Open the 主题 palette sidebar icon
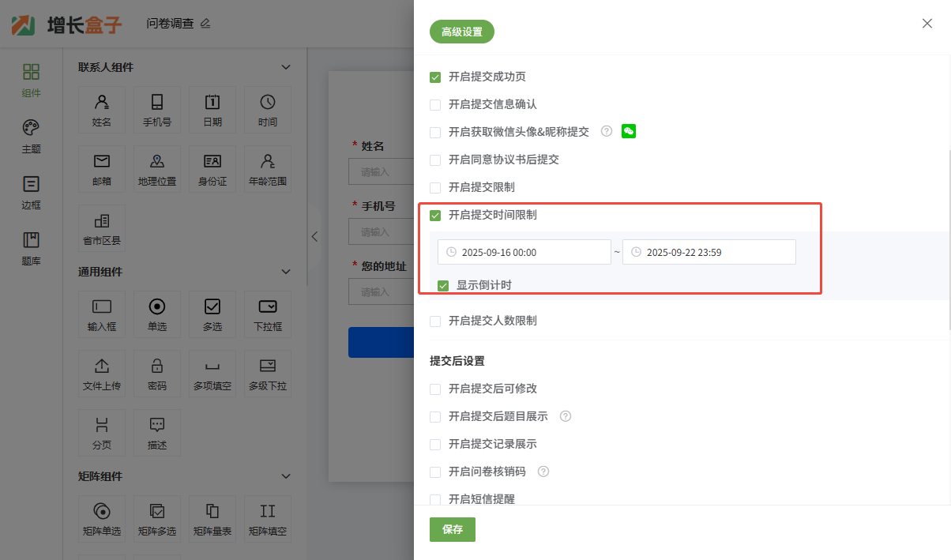Image resolution: width=951 pixels, height=560 pixels. 31,136
